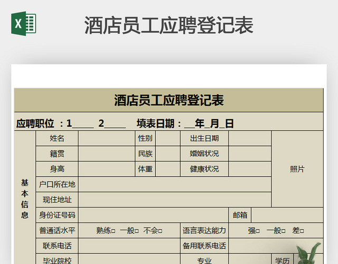Image resolution: width=338 pixels, height=264 pixels.
Task: Click the empty field next to 联系电话
Action: pyautogui.click(x=129, y=246)
